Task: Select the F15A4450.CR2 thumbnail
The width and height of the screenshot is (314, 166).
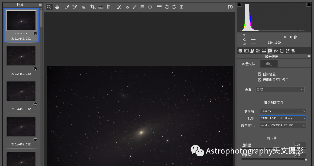Action: point(21,56)
